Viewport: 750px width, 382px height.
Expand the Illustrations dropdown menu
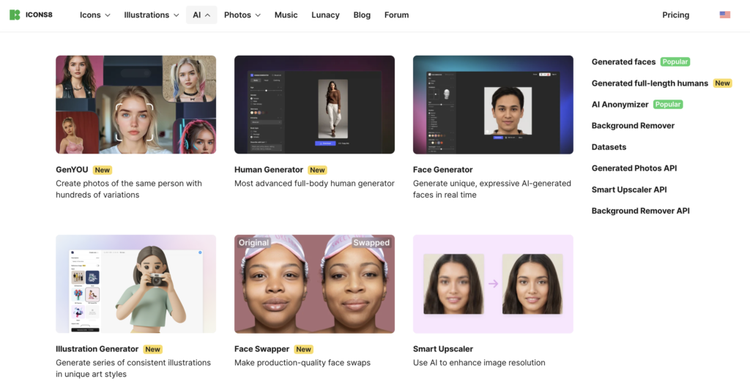(x=151, y=15)
